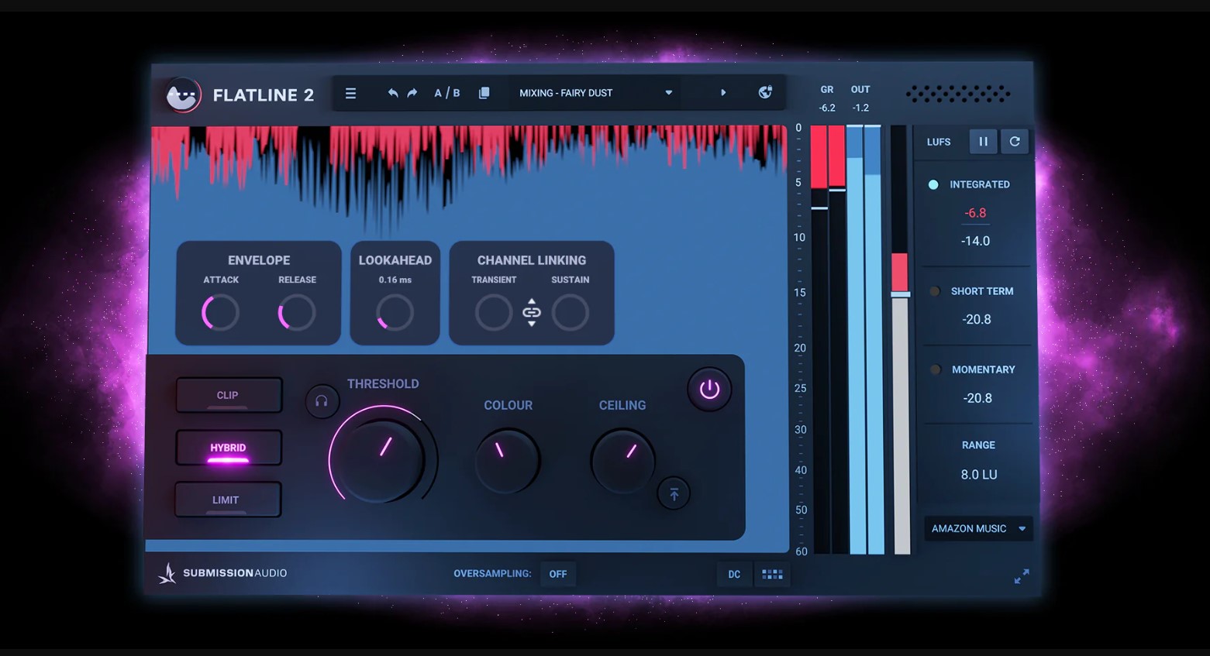The height and width of the screenshot is (656, 1210).
Task: Toggle the headphones listen icon
Action: (322, 401)
